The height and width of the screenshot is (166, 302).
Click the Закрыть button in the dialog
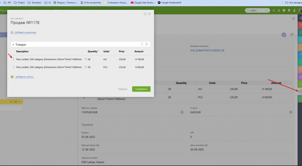pyautogui.click(x=123, y=89)
